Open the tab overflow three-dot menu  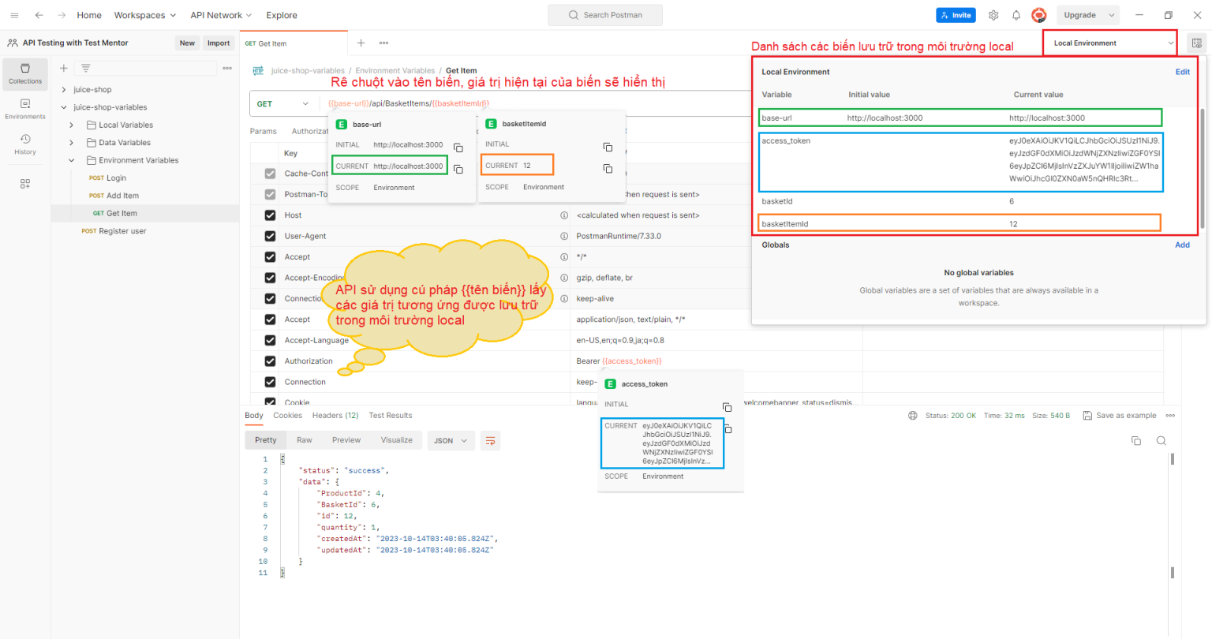click(383, 43)
